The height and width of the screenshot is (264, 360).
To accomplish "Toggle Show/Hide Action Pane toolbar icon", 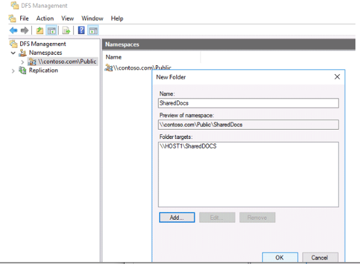I will (x=93, y=30).
